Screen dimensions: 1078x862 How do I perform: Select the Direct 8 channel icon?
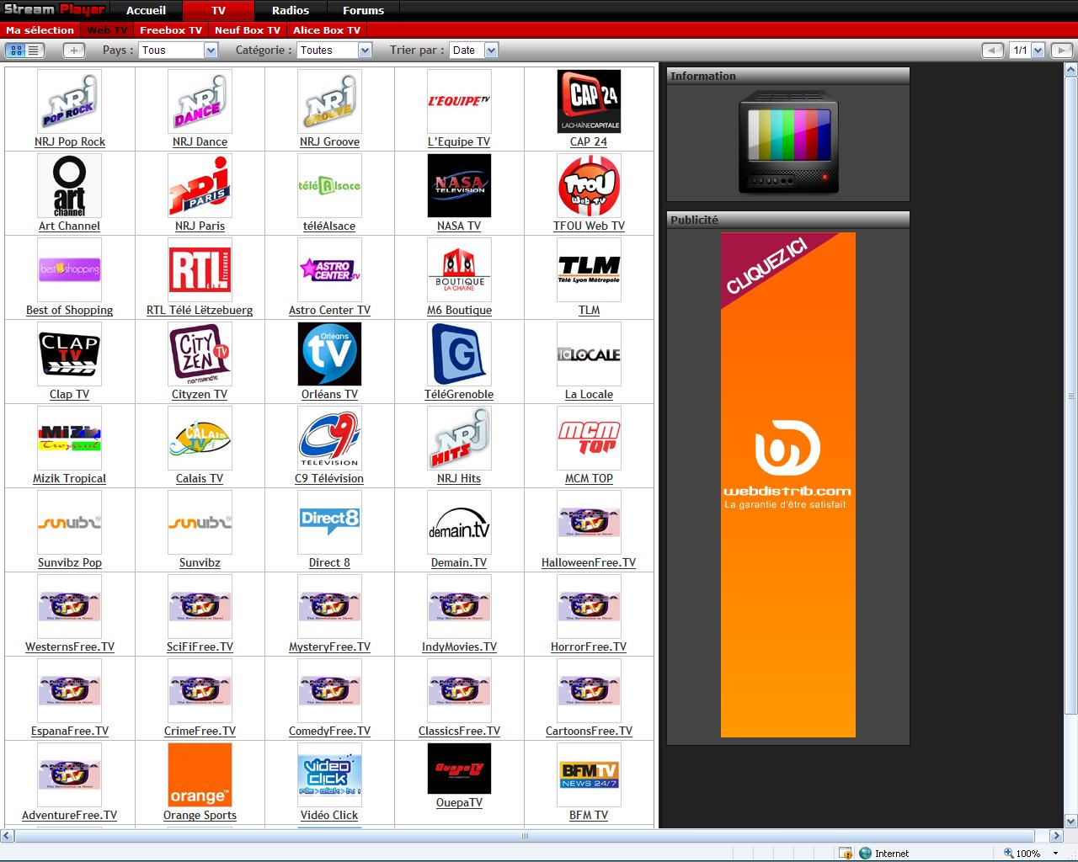click(x=329, y=523)
